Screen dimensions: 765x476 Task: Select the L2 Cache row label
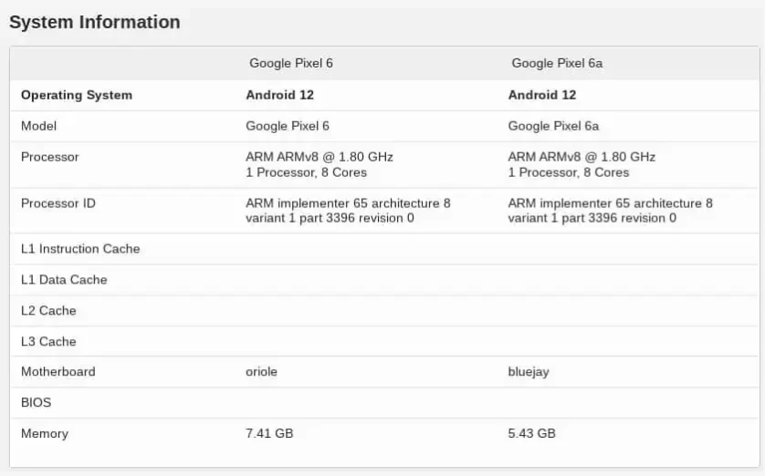click(x=48, y=311)
